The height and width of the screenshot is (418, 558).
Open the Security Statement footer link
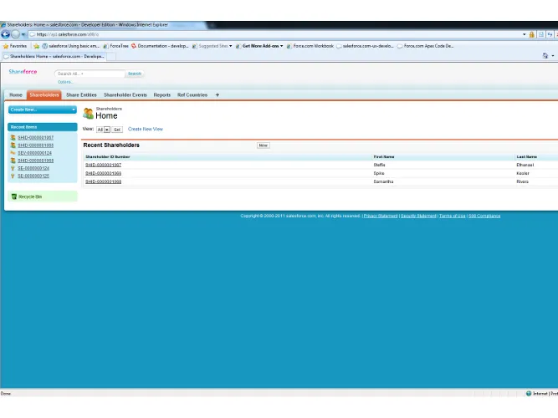click(418, 216)
